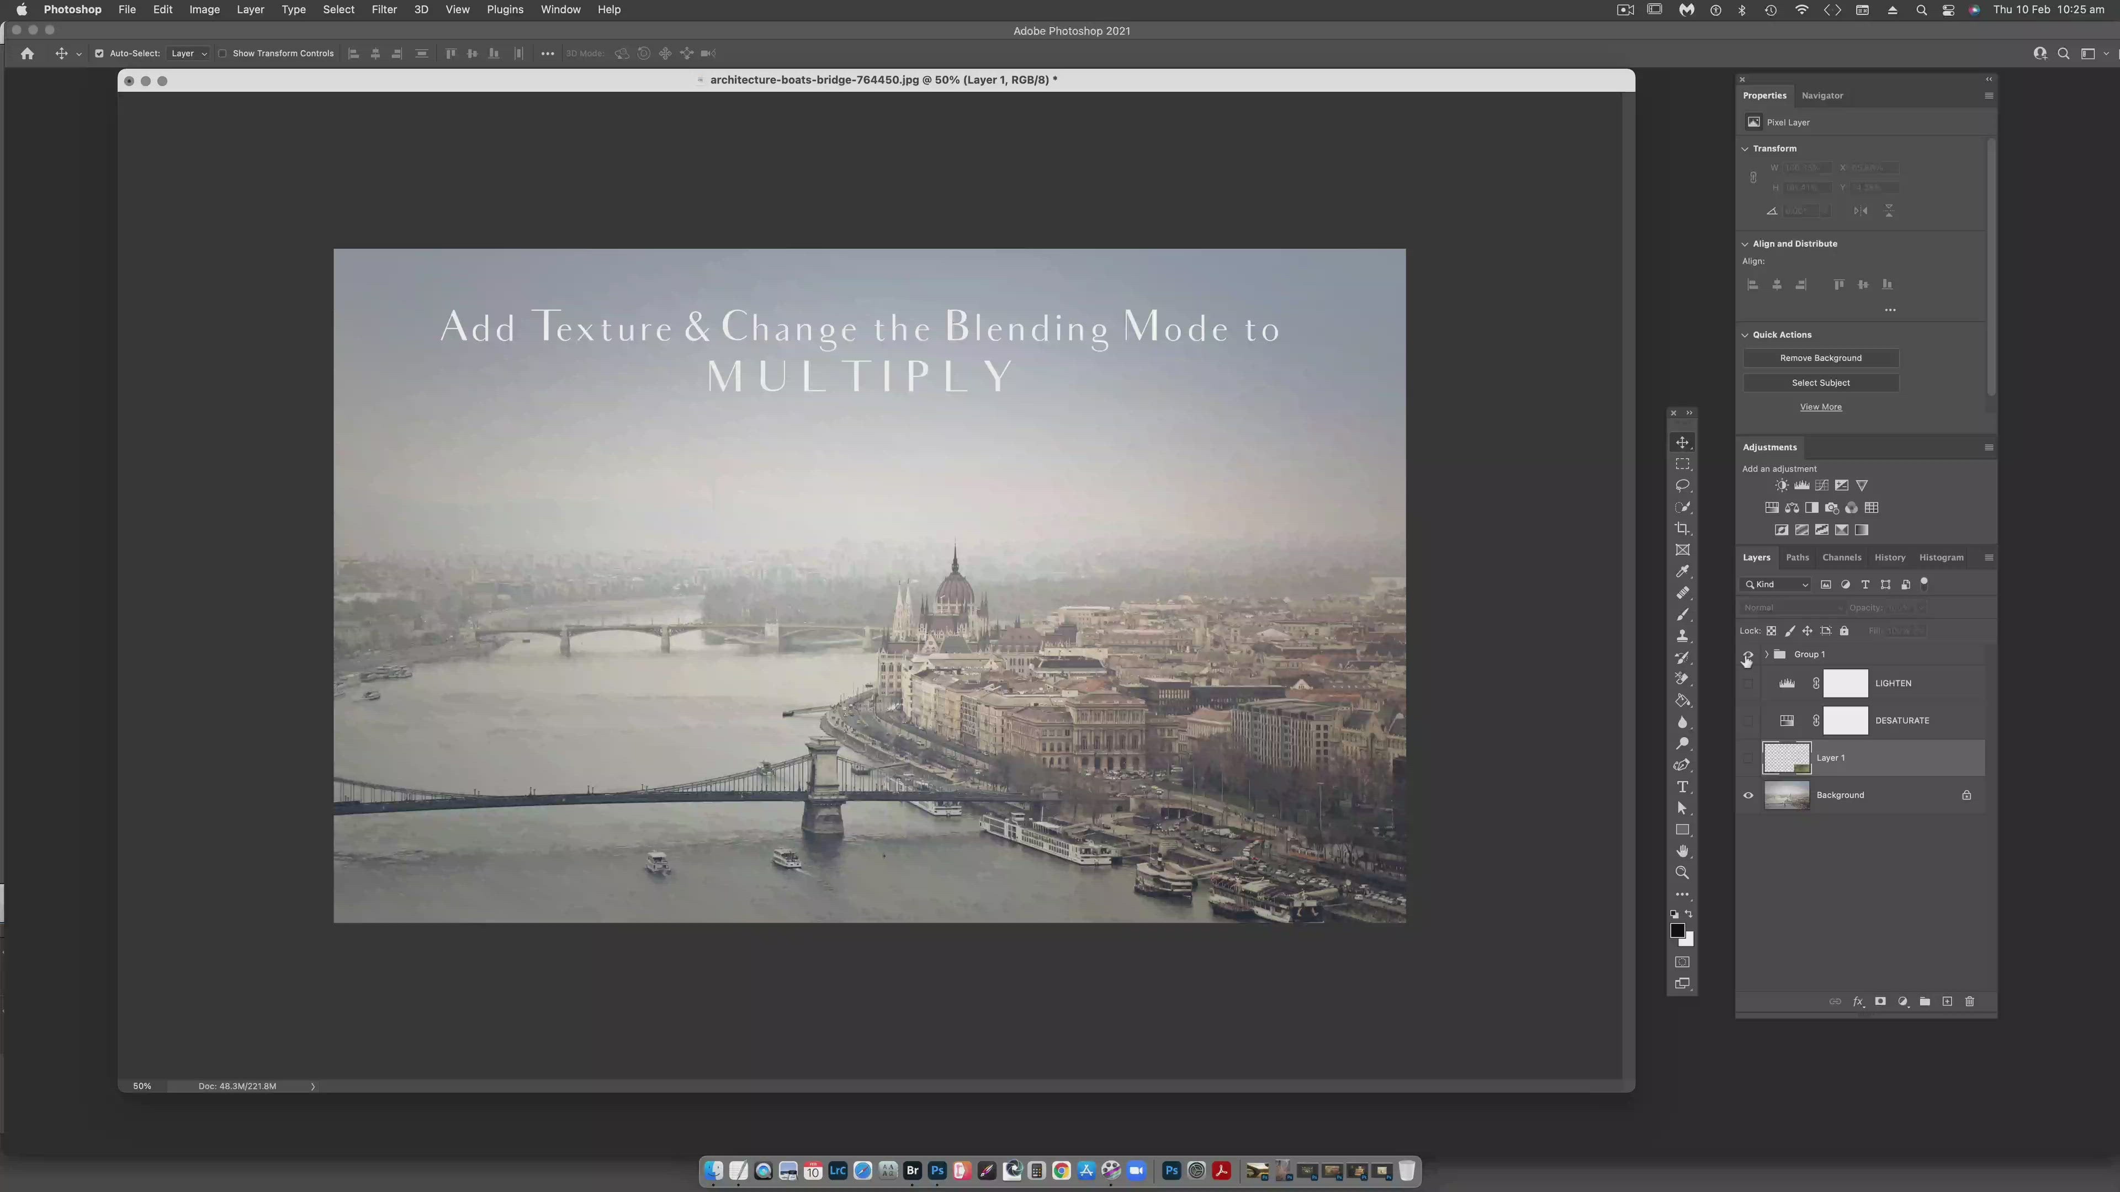Select the Zoom tool in toolbar
This screenshot has width=2120, height=1192.
(1682, 873)
